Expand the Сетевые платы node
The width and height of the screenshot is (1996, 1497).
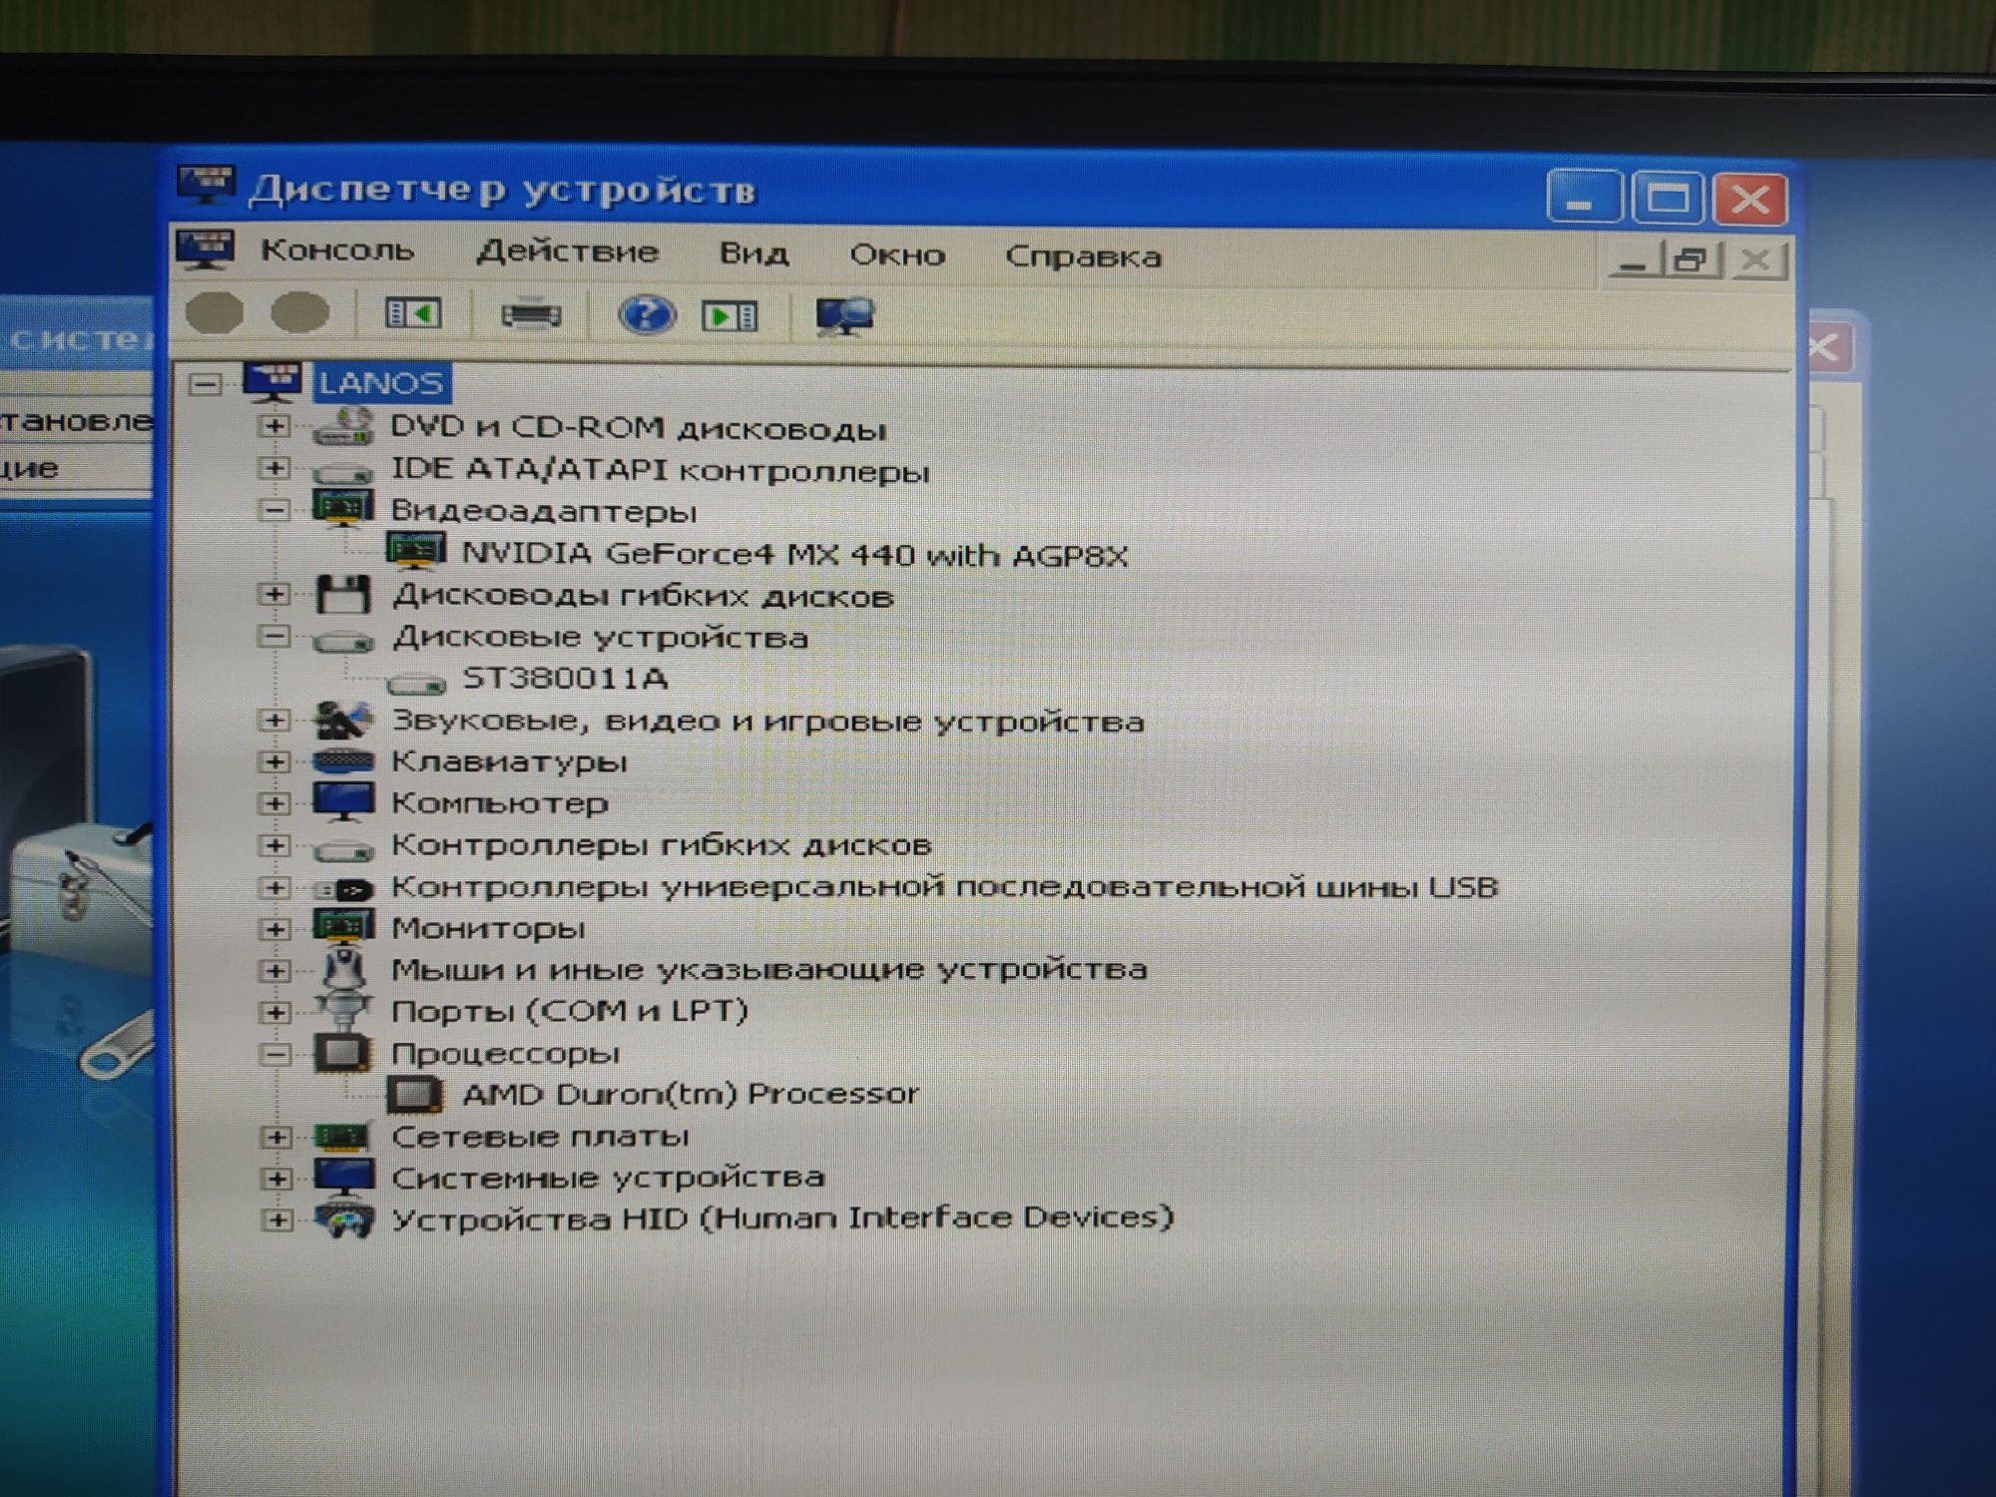pyautogui.click(x=276, y=1137)
